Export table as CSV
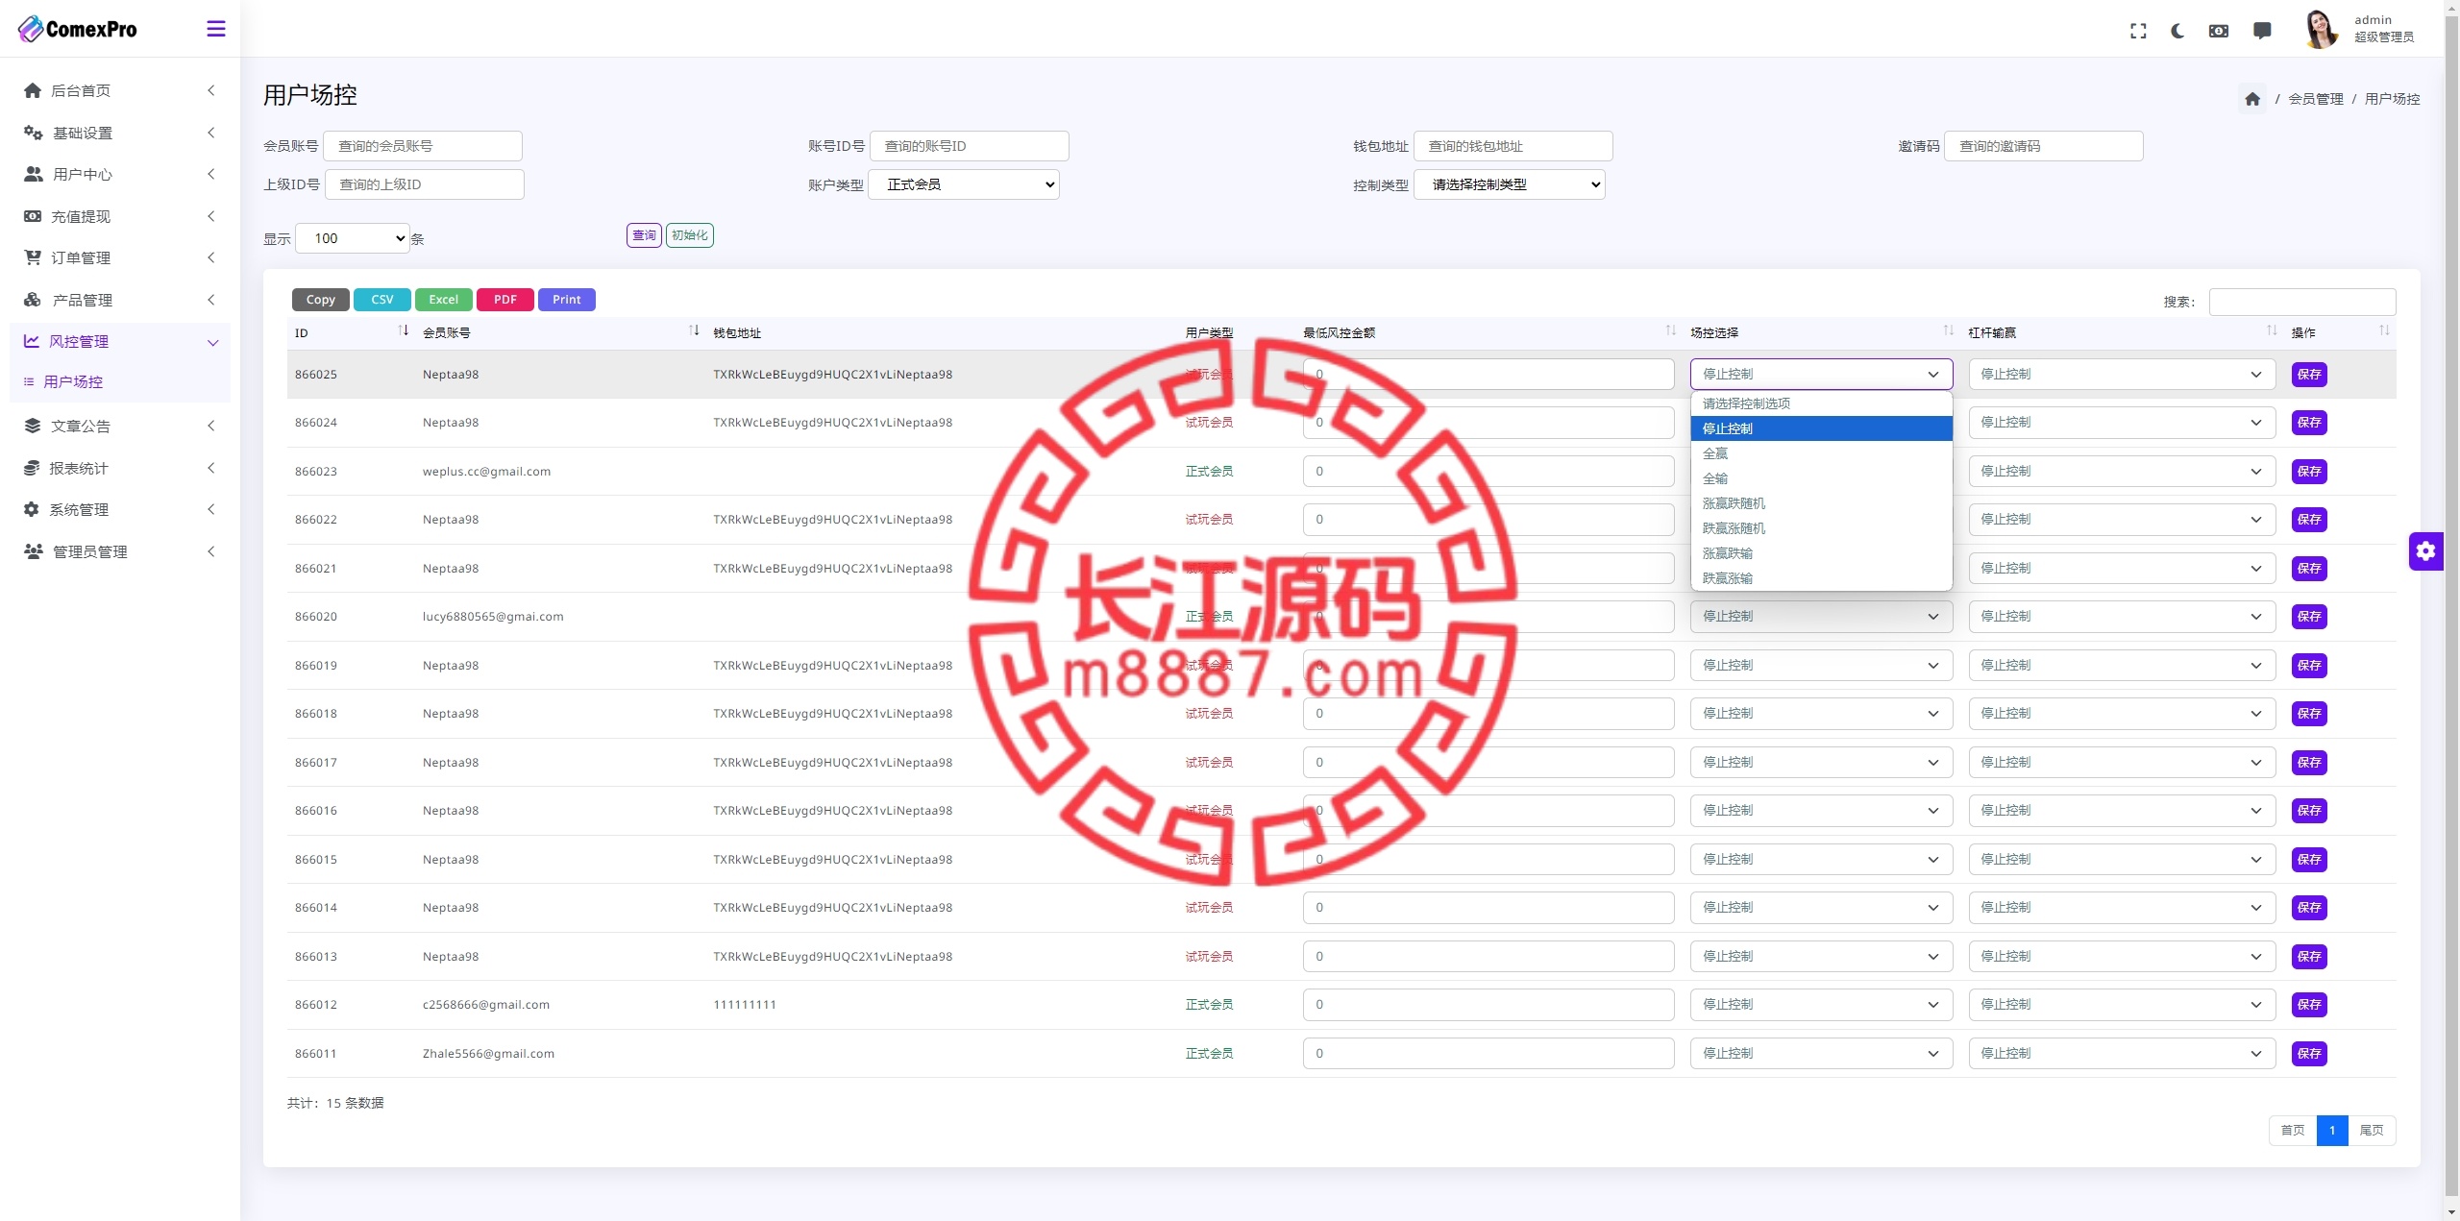Viewport: 2460px width, 1221px height. (382, 300)
